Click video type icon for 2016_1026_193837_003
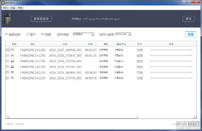 [12, 56]
